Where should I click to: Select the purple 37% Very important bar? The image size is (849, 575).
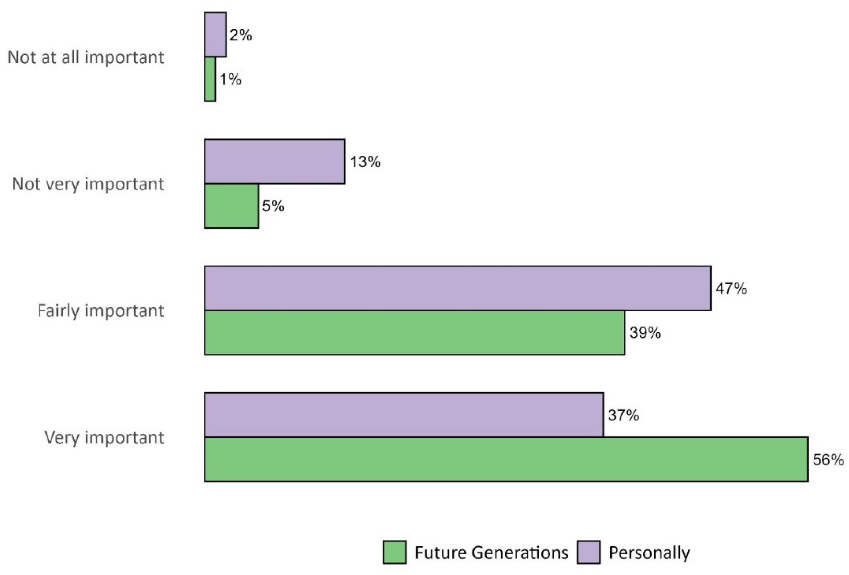coord(404,415)
